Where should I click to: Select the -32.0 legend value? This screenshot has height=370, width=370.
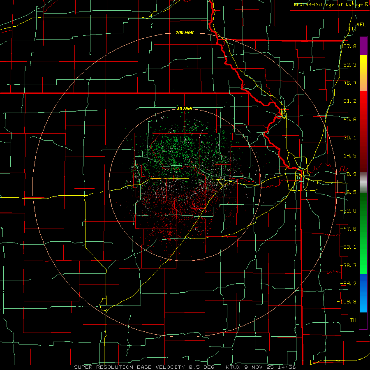pos(348,211)
